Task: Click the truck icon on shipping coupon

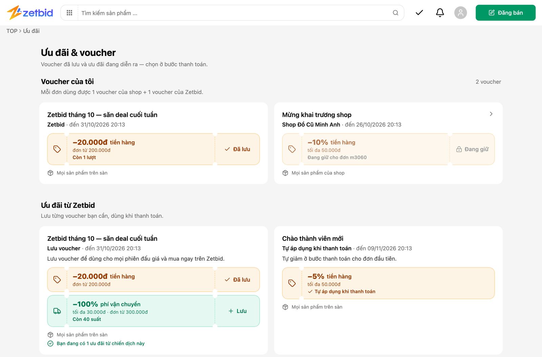Action: tap(57, 311)
